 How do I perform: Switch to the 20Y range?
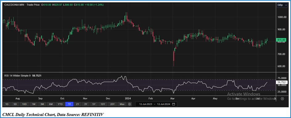(x=113, y=104)
